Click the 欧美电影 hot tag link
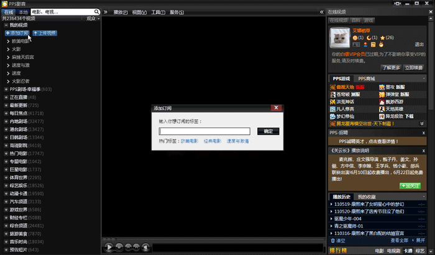 (190, 141)
